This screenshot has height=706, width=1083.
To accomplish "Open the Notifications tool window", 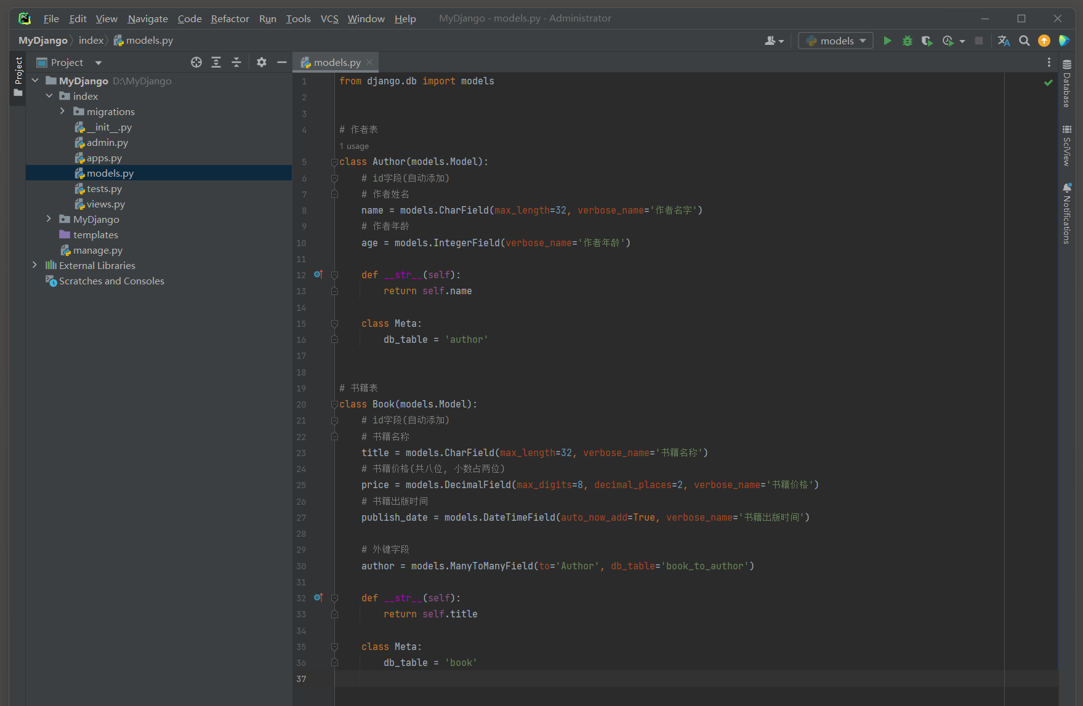I will 1067,214.
